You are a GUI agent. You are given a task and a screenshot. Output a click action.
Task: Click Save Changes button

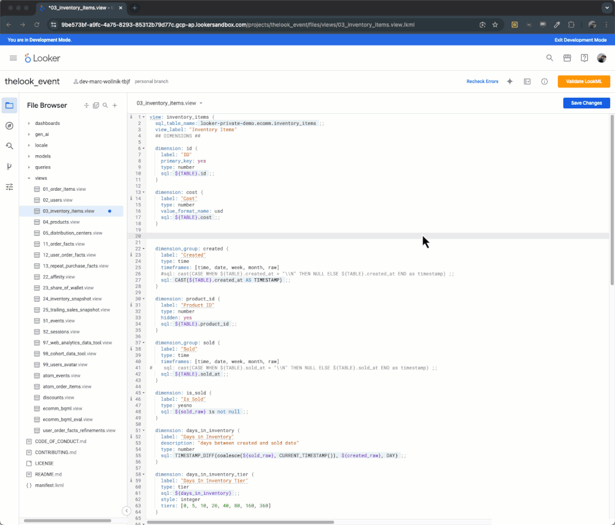586,103
